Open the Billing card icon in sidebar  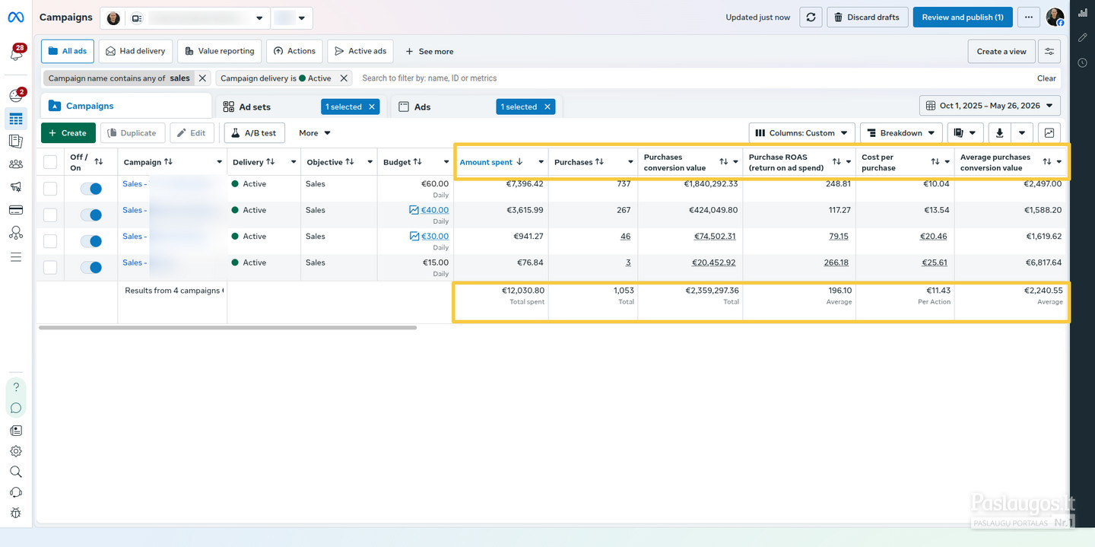click(x=15, y=210)
